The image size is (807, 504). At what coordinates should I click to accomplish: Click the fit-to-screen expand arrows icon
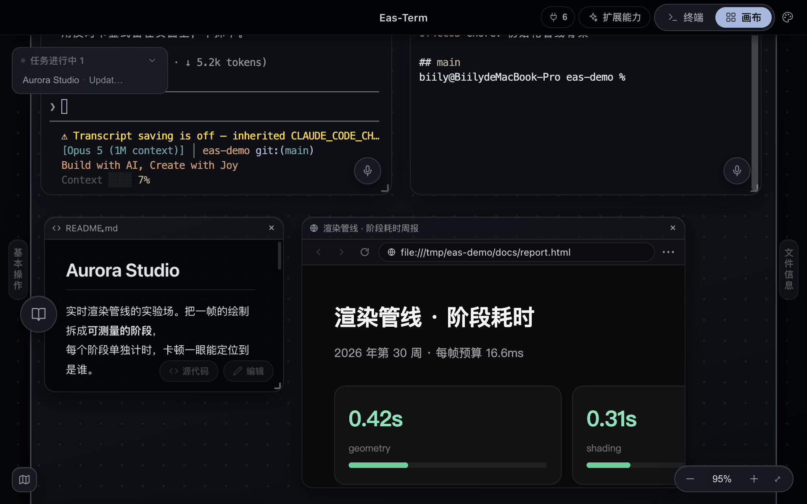pyautogui.click(x=778, y=479)
